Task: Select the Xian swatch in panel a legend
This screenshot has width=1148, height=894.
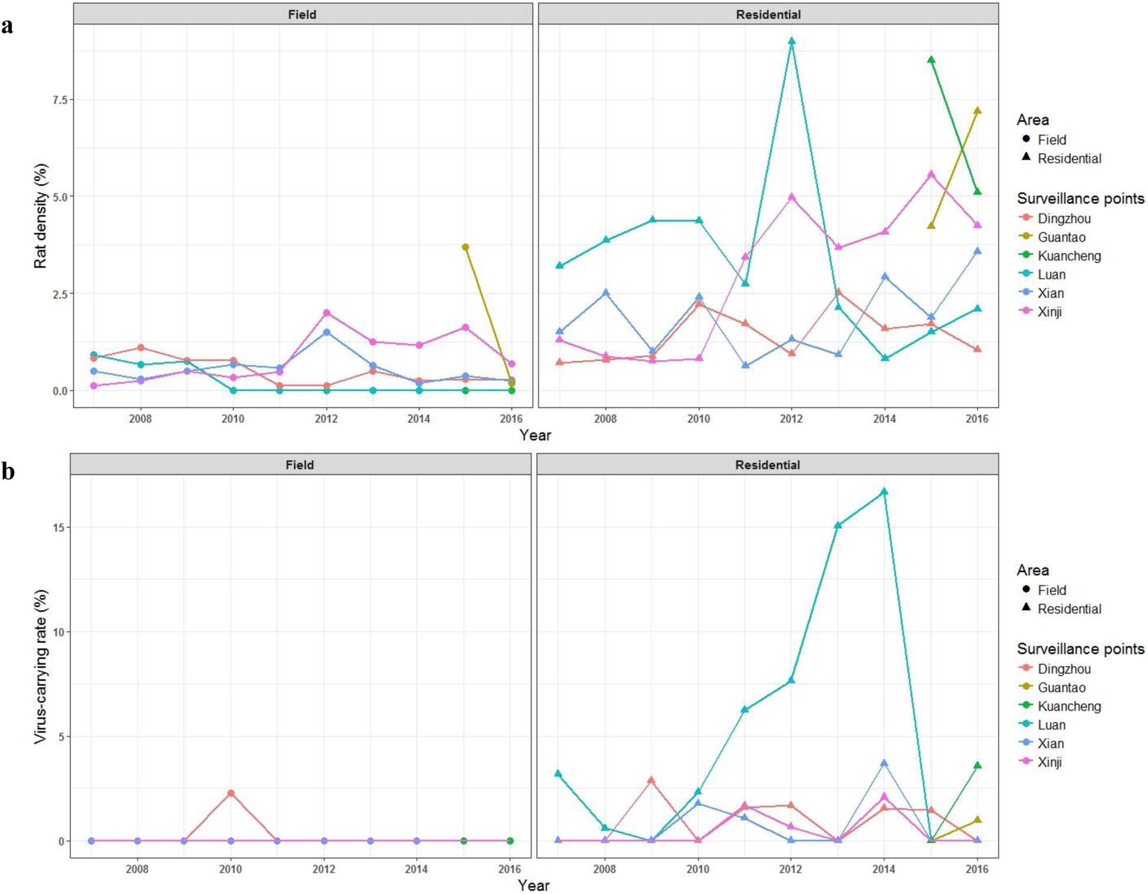Action: 1026,292
